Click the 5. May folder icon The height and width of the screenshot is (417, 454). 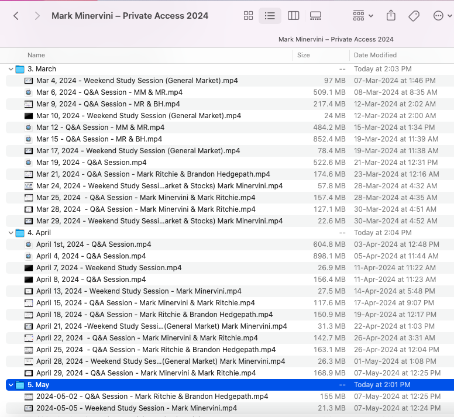point(20,385)
